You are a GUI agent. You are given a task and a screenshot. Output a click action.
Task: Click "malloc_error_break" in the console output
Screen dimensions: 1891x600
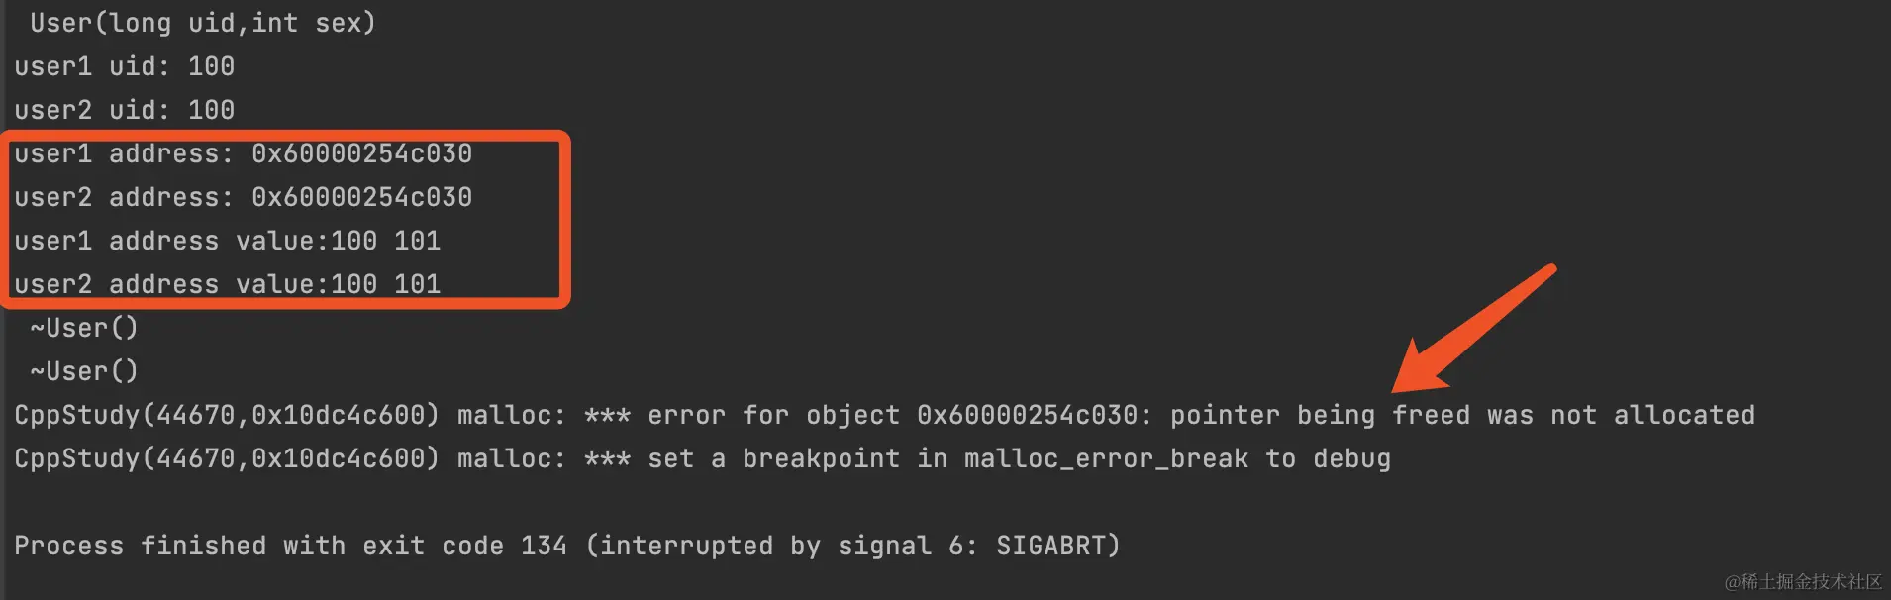[1106, 458]
